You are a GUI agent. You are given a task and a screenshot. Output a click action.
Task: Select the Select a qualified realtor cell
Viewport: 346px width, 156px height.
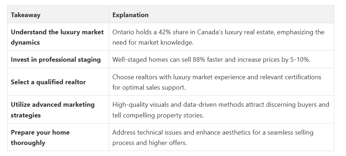58,82
